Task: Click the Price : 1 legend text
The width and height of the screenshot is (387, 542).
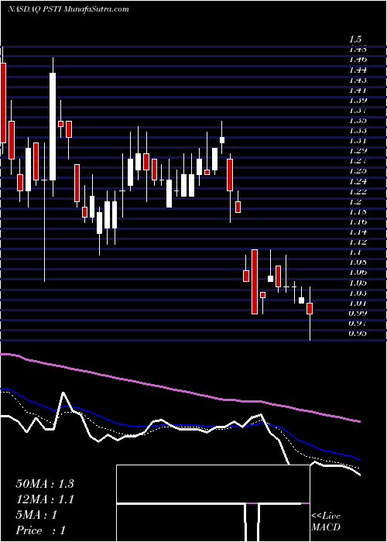Action: click(x=41, y=530)
